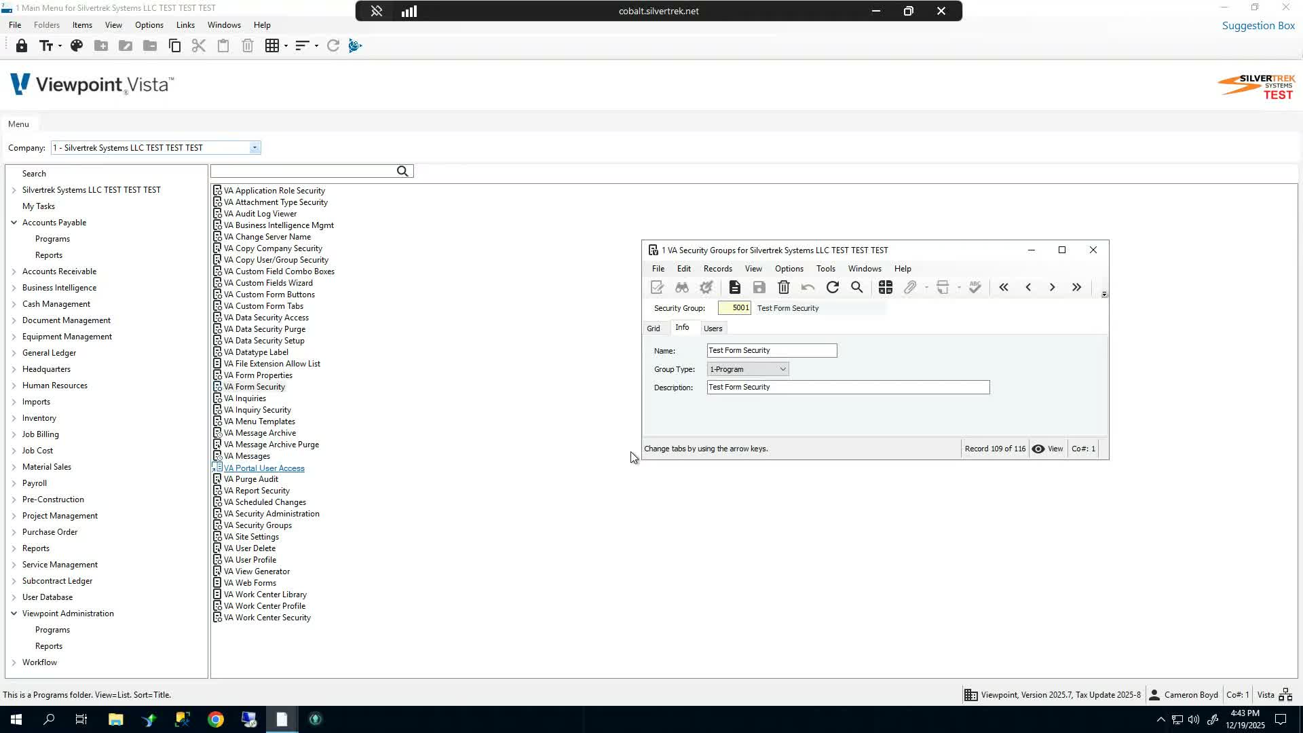Delete record using trash icon in Security Groups
This screenshot has width=1303, height=733.
click(784, 288)
